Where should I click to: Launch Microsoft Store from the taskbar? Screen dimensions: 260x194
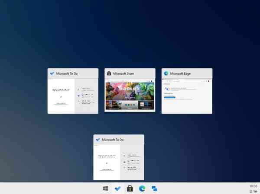[x=130, y=188]
